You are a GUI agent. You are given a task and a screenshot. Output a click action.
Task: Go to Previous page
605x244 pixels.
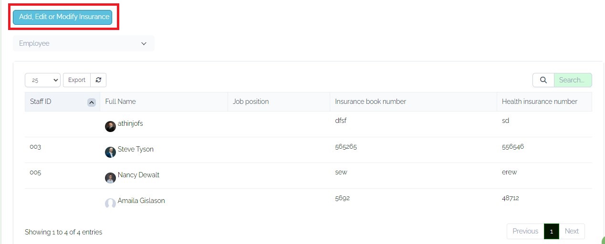pyautogui.click(x=525, y=231)
